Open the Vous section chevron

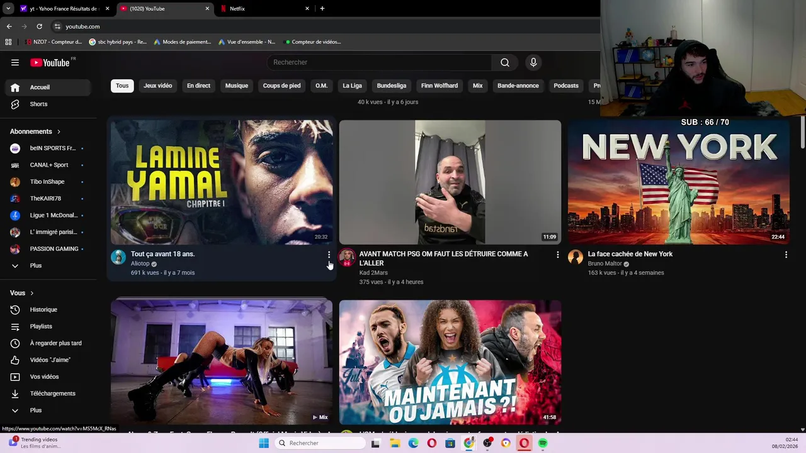[31, 293]
